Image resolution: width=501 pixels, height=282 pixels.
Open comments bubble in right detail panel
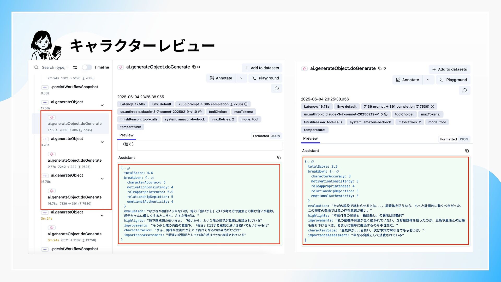click(x=464, y=90)
